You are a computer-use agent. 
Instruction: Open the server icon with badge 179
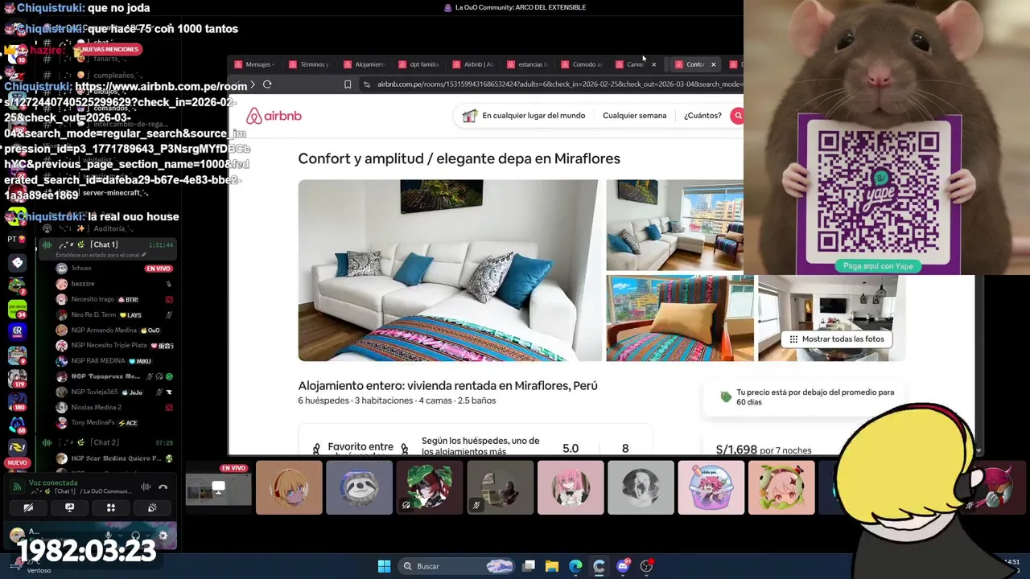[x=17, y=378]
